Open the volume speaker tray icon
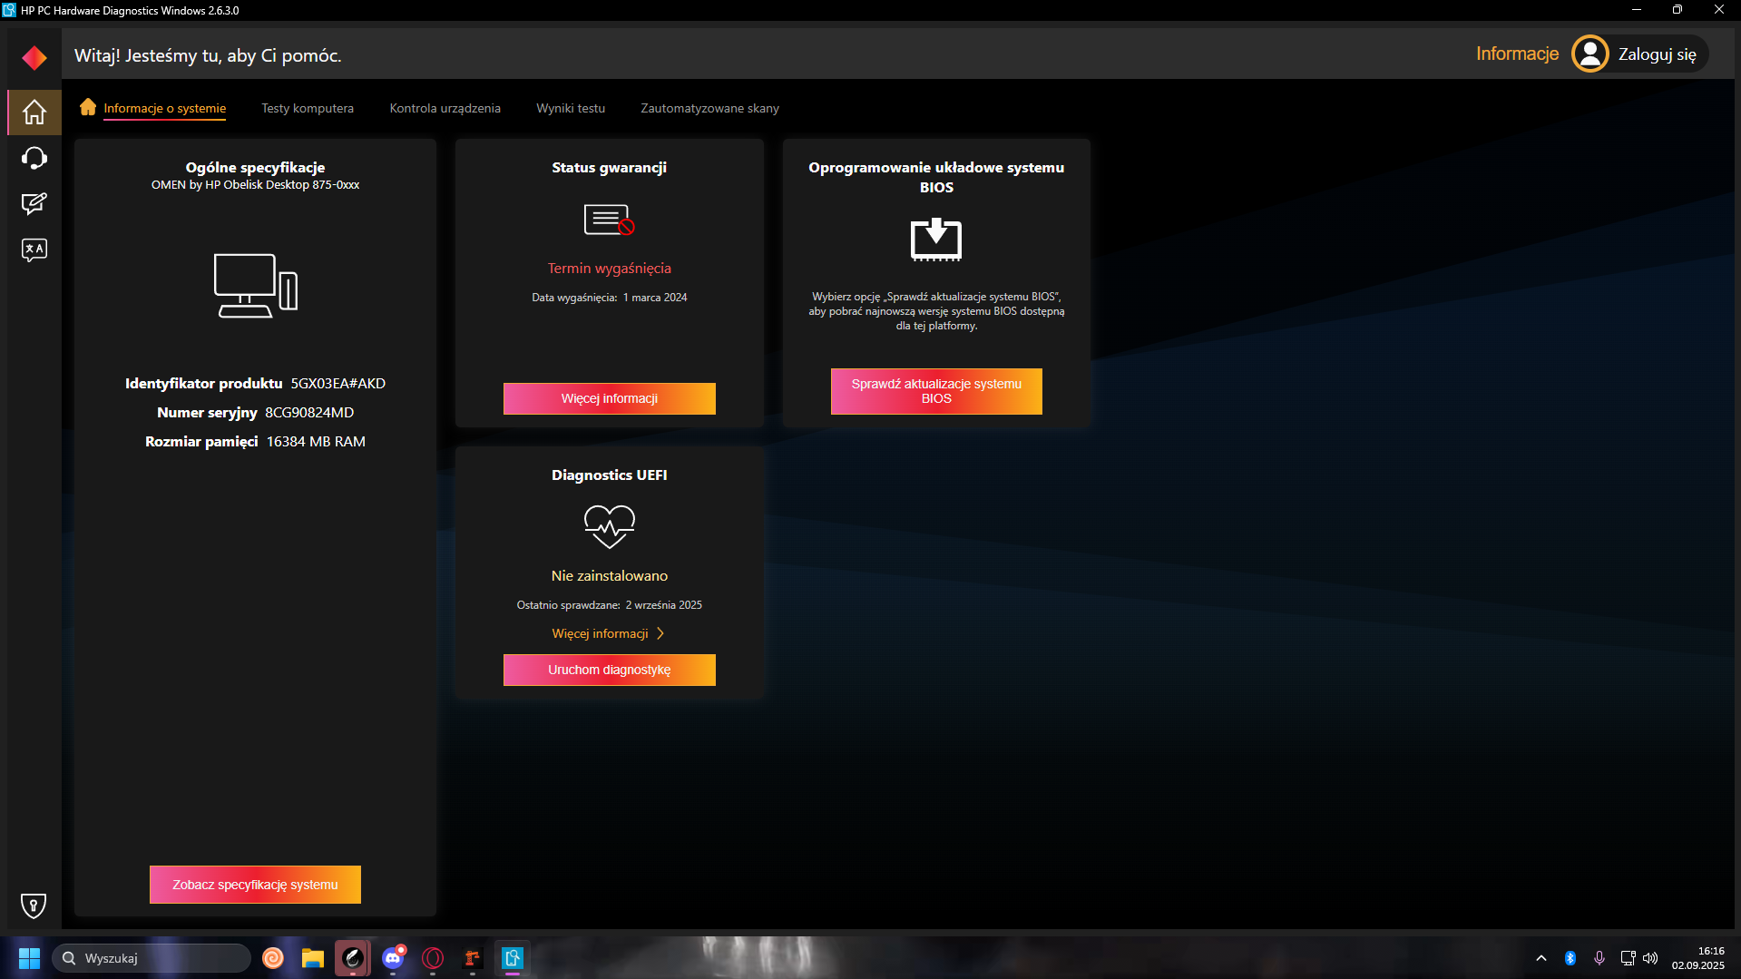The image size is (1741, 979). pos(1650,958)
